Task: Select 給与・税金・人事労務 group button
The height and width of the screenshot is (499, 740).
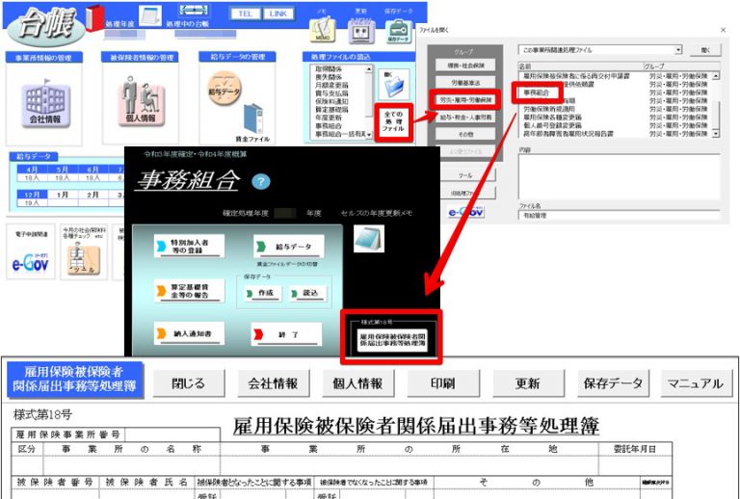Action: (465, 117)
